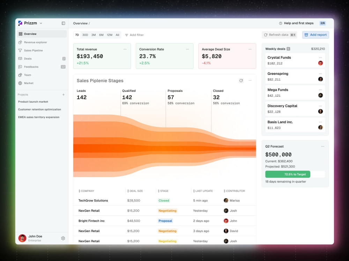This screenshot has width=349, height=261.
Task: Click the Prizzm logo icon
Action: 20,23
